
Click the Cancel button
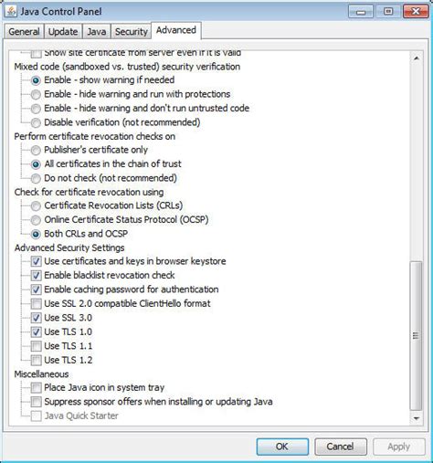[x=341, y=447]
